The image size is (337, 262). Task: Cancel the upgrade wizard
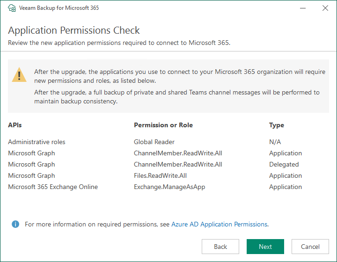coord(310,247)
